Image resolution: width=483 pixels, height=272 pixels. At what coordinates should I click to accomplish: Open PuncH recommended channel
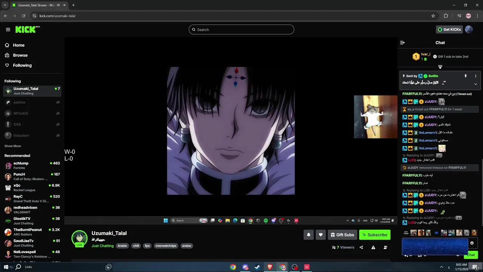[32, 176]
